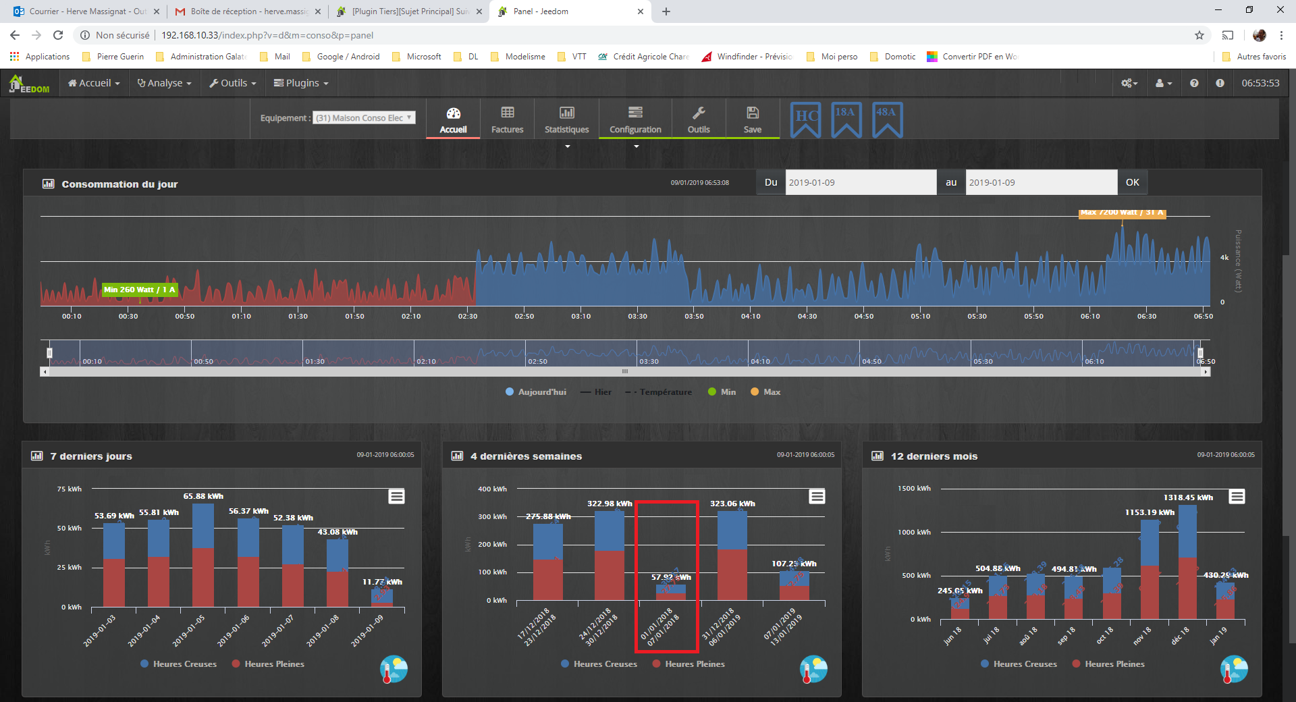Toggle Température series in day chart legend
Viewport: 1296px width, 702px height.
coord(659,392)
